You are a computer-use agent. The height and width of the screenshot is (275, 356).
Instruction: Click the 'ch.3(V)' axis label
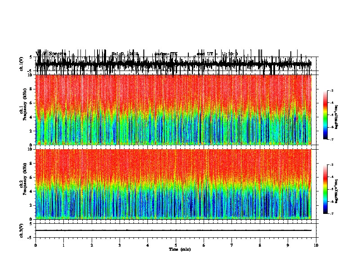(x=21, y=231)
